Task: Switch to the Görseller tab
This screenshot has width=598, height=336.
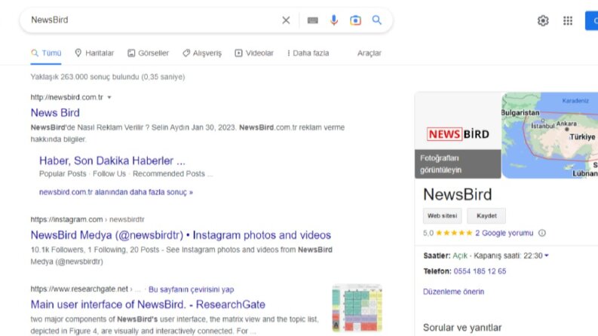Action: (148, 53)
